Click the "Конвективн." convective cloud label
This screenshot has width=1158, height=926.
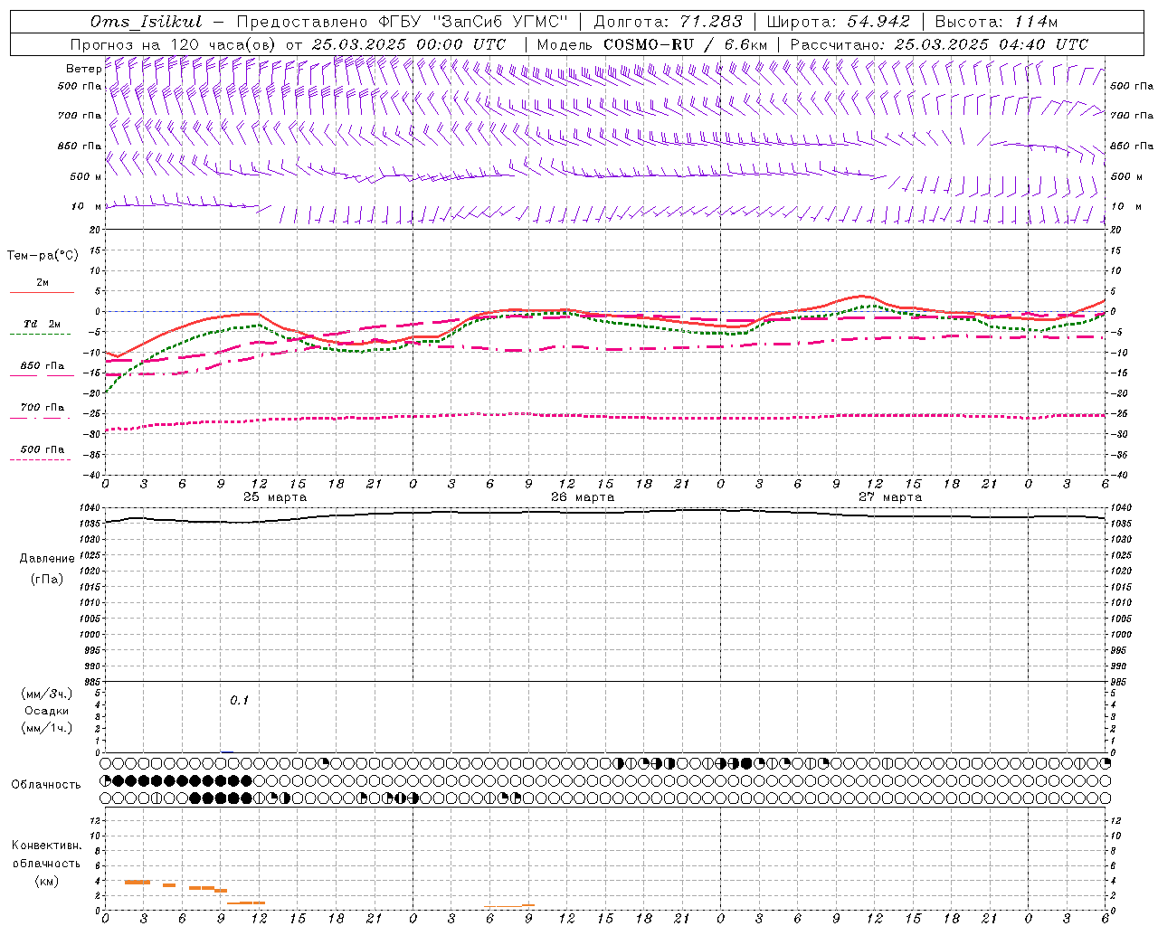point(46,846)
